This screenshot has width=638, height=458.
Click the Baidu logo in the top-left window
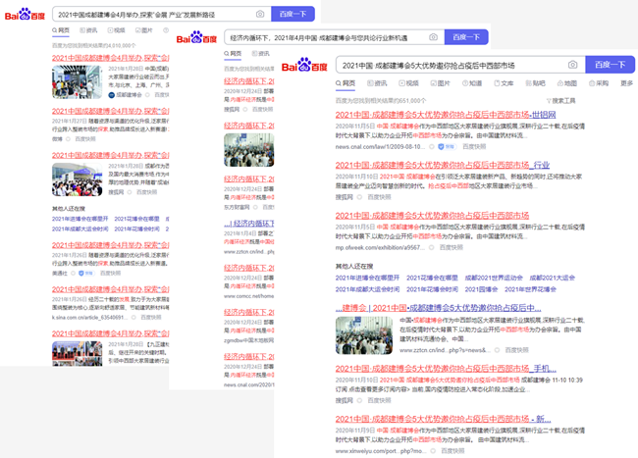coord(23,14)
